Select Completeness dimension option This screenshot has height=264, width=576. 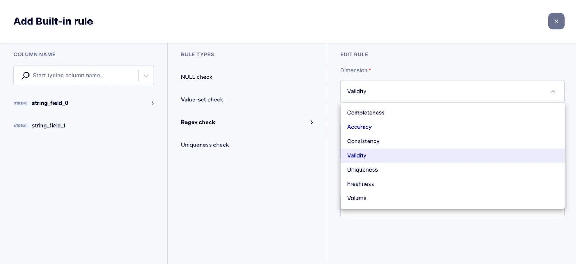(453, 113)
